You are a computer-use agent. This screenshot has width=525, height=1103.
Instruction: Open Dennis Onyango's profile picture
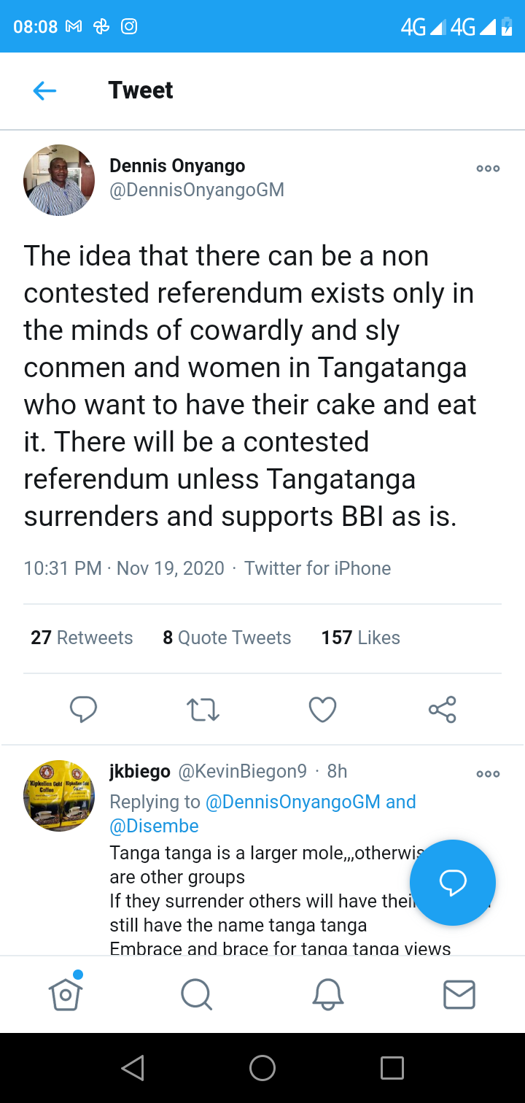click(x=59, y=180)
